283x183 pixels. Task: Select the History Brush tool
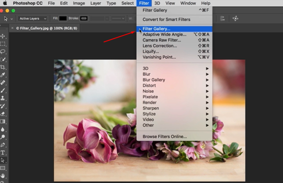(x=3, y=106)
